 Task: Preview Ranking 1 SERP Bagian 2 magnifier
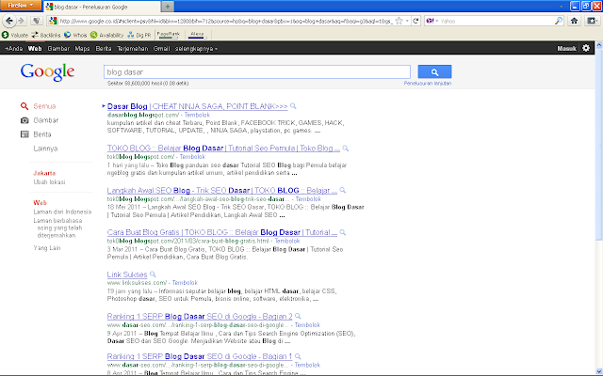point(298,317)
